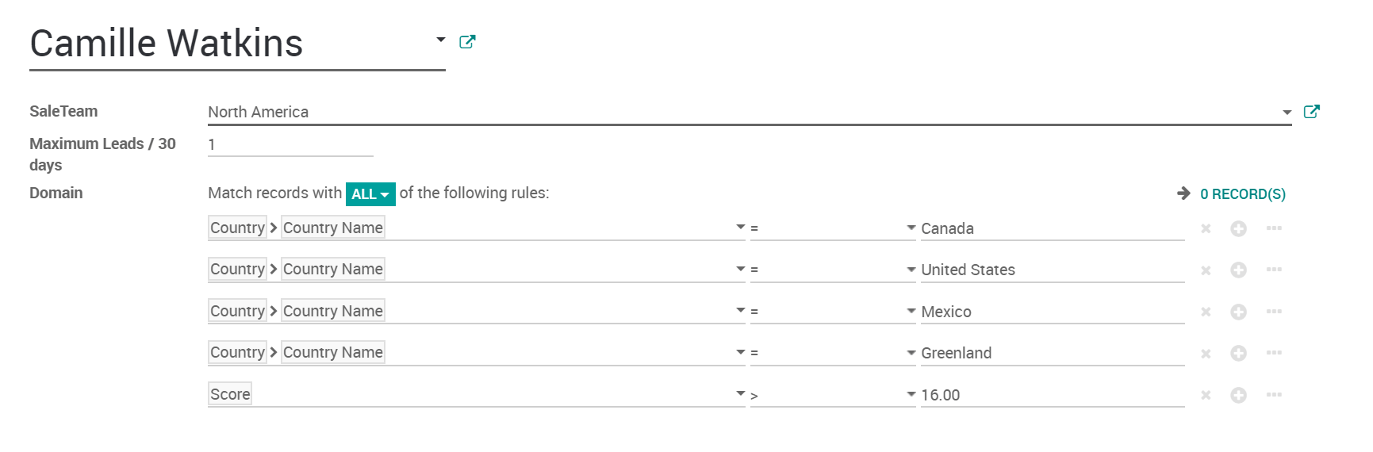Delete the Canada rule
Image resolution: width=1373 pixels, height=452 pixels.
click(x=1206, y=229)
